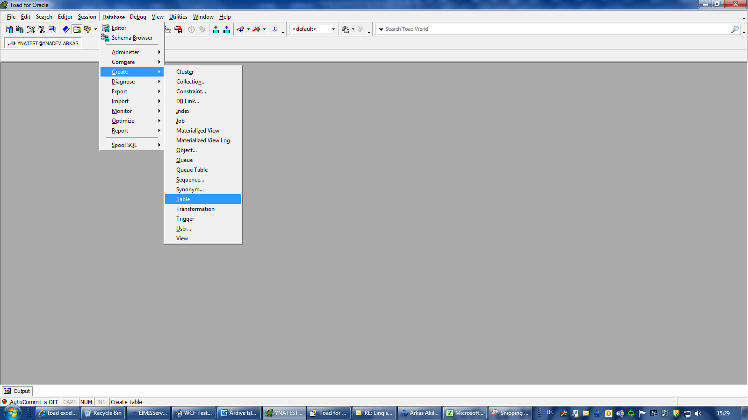The image size is (748, 420).
Task: Click the magnifier search icon in Toad World box
Action: (x=735, y=29)
